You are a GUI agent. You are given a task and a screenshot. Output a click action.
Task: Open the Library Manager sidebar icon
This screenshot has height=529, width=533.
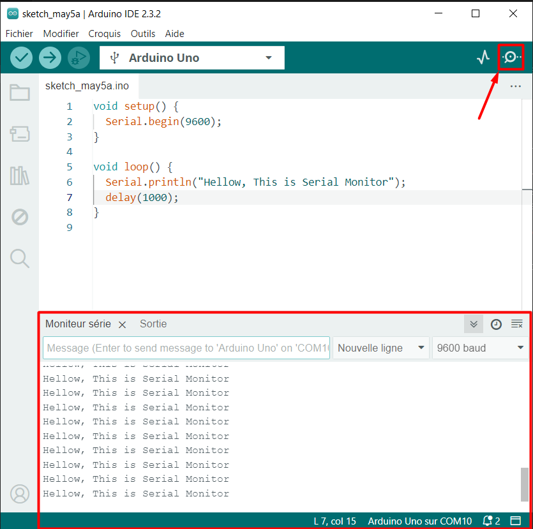[x=20, y=175]
